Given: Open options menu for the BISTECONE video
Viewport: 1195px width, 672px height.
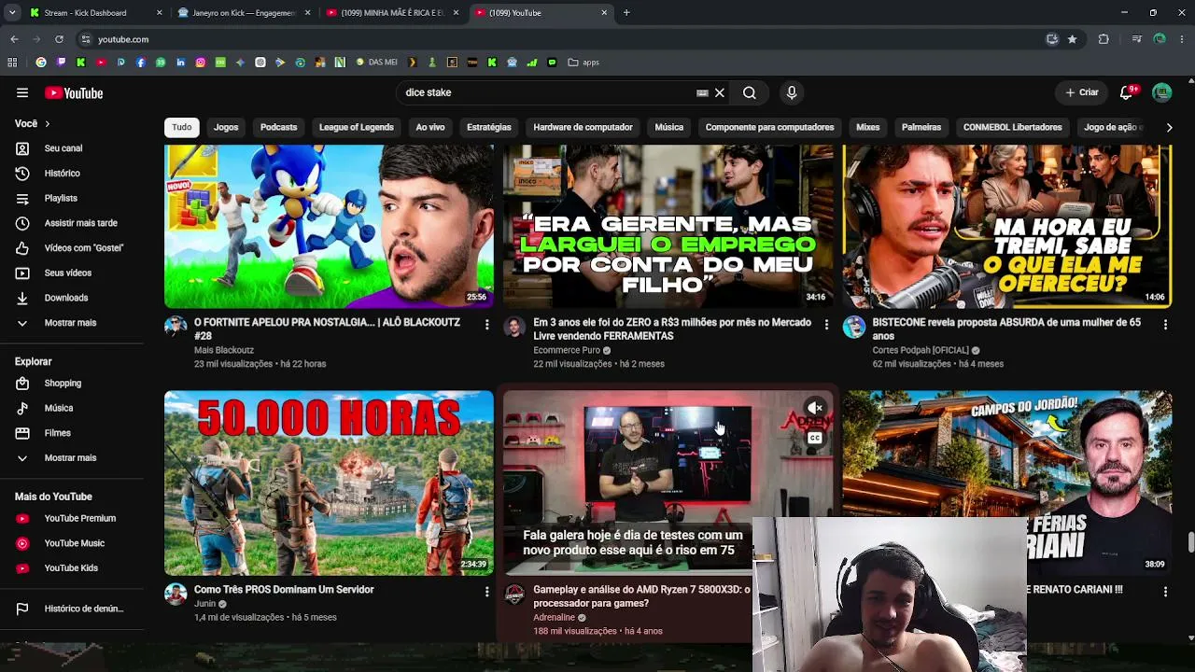Looking at the screenshot, I should tap(1165, 325).
